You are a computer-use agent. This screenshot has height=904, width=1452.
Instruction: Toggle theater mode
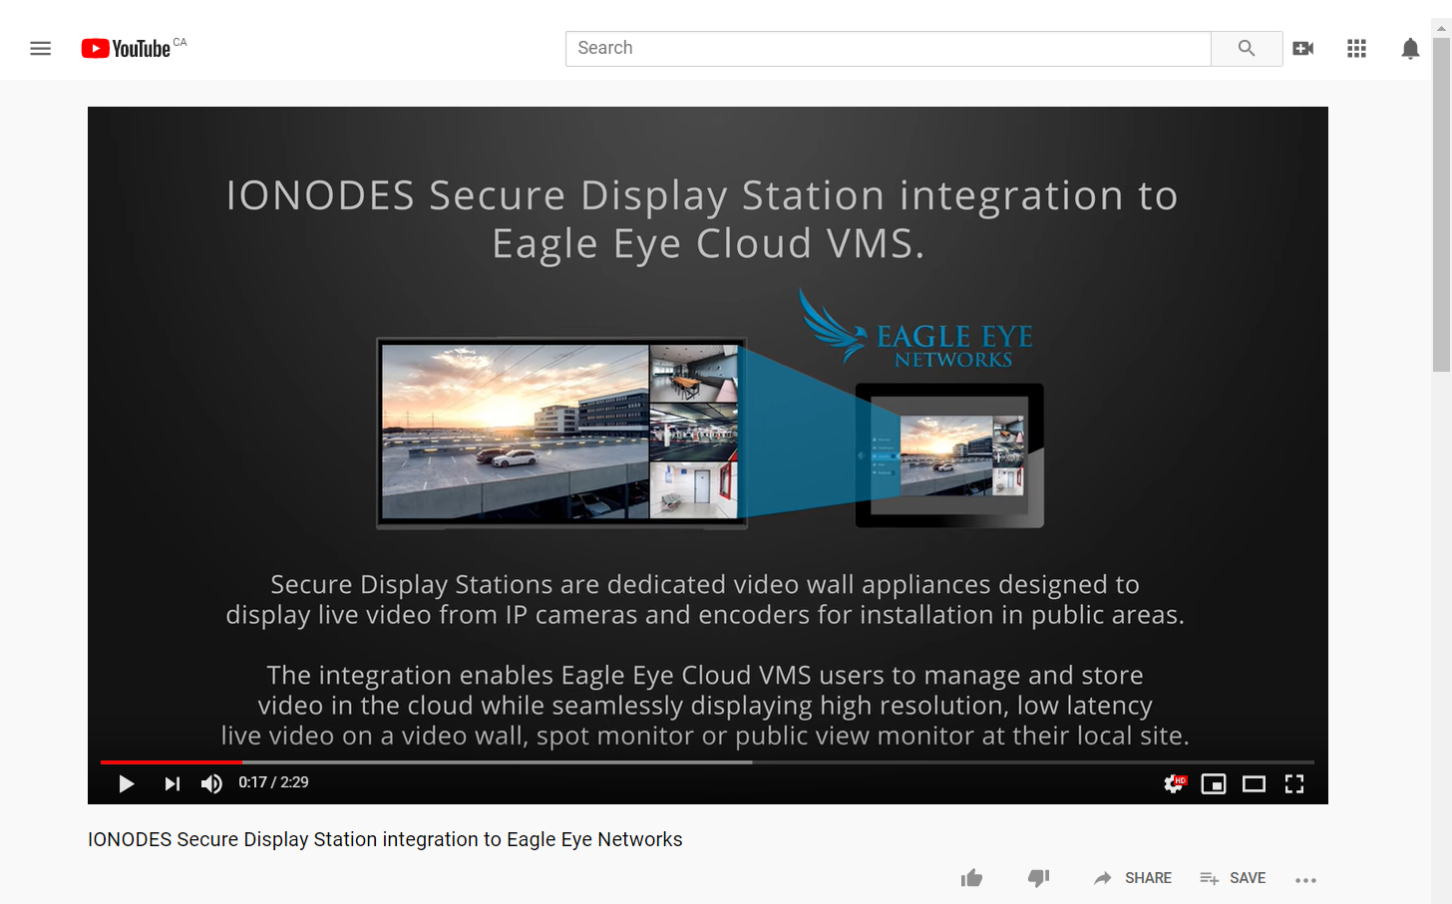pos(1254,784)
